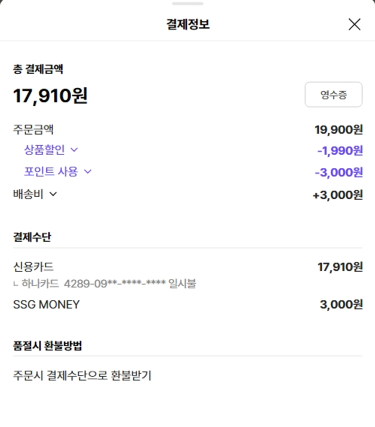Click the 상품할인 discount label

tap(44, 149)
